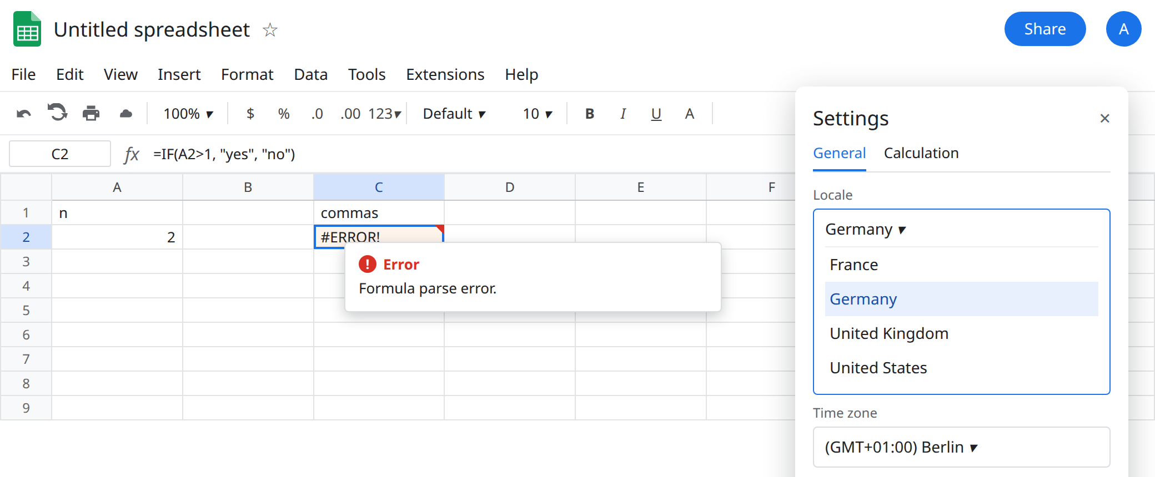This screenshot has width=1155, height=477.
Task: Open the text color A tool
Action: [x=690, y=114]
